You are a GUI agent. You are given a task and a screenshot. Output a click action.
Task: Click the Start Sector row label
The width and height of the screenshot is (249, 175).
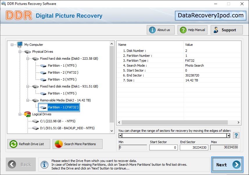click(134, 70)
